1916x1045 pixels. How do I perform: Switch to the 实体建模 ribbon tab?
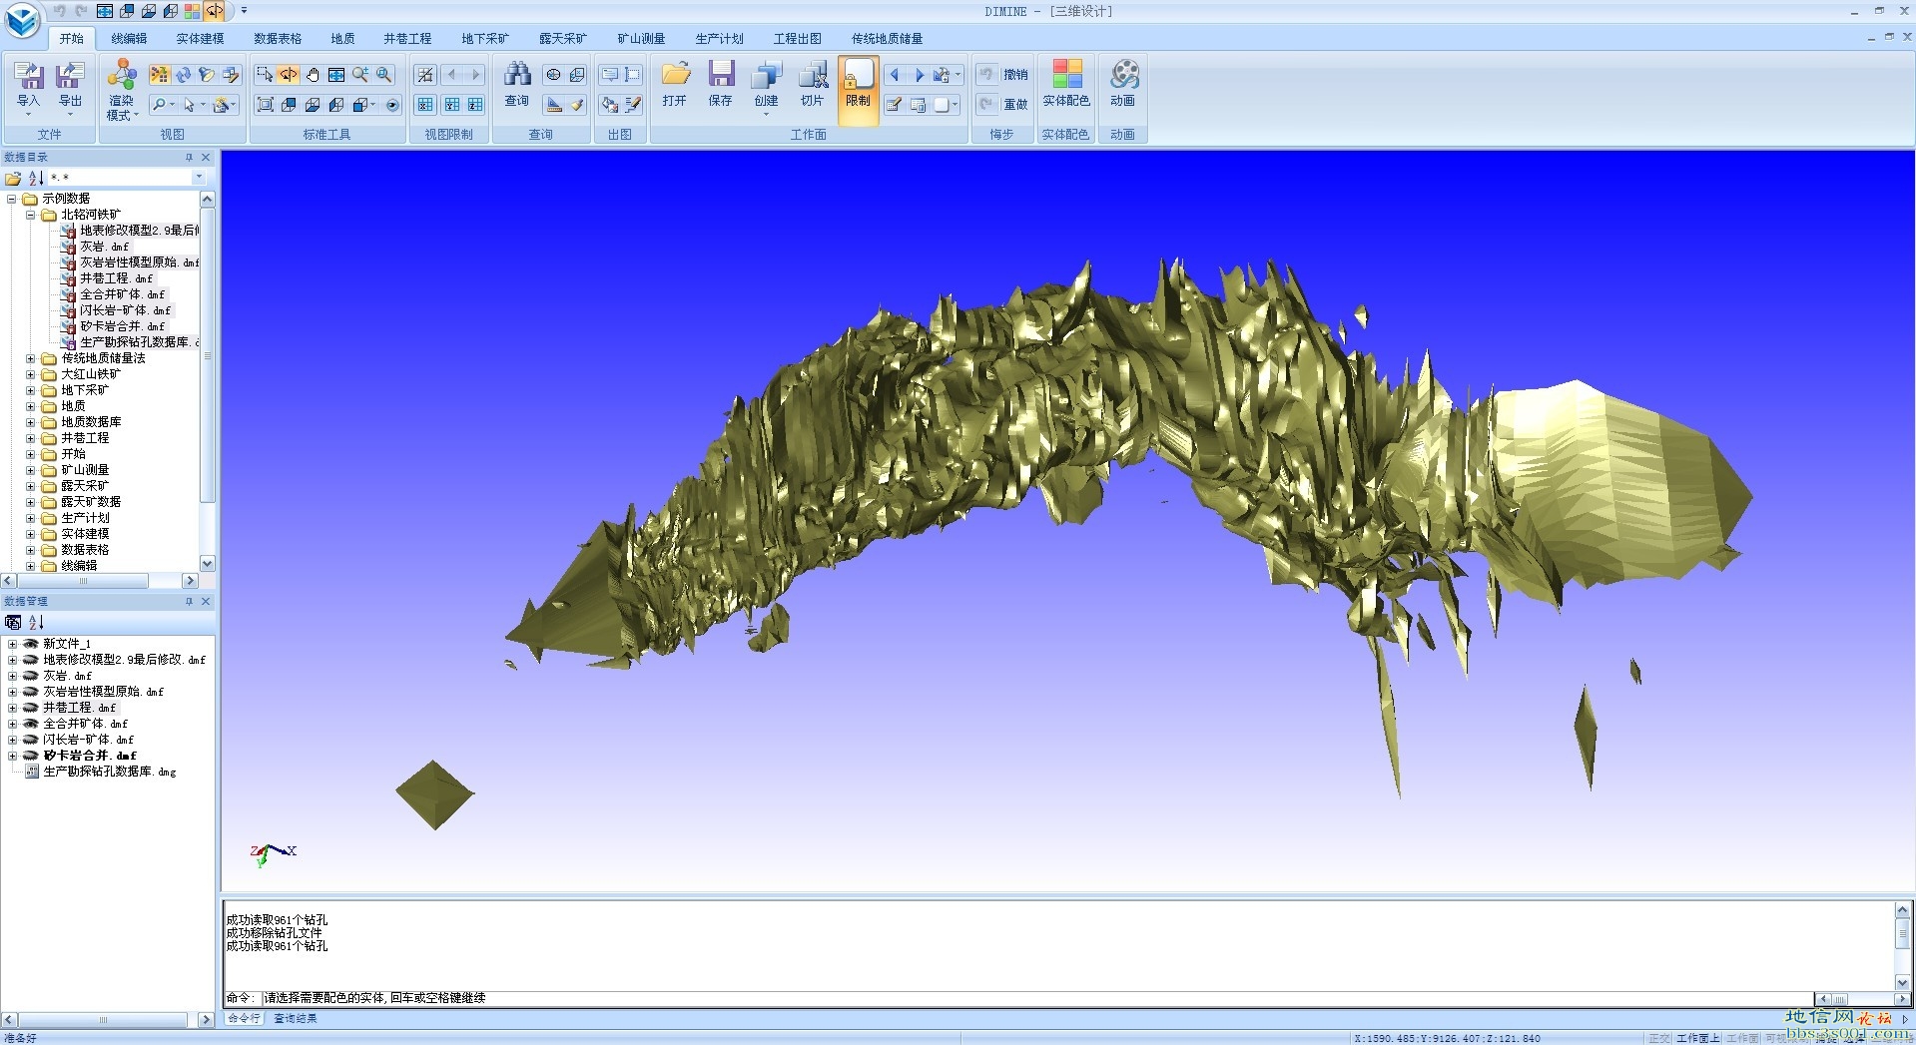pyautogui.click(x=200, y=39)
